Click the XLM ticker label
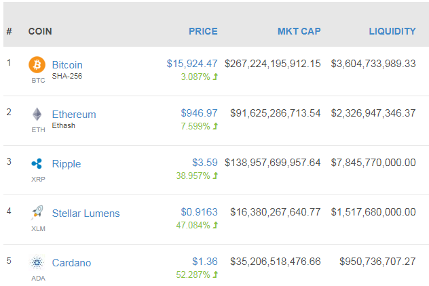The width and height of the screenshot is (429, 286). pyautogui.click(x=38, y=228)
